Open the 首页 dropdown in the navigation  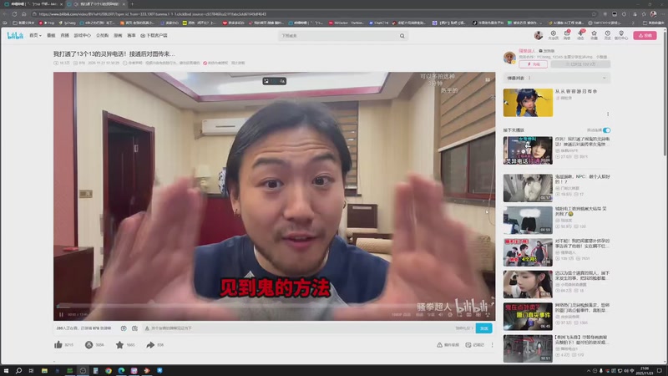click(35, 35)
